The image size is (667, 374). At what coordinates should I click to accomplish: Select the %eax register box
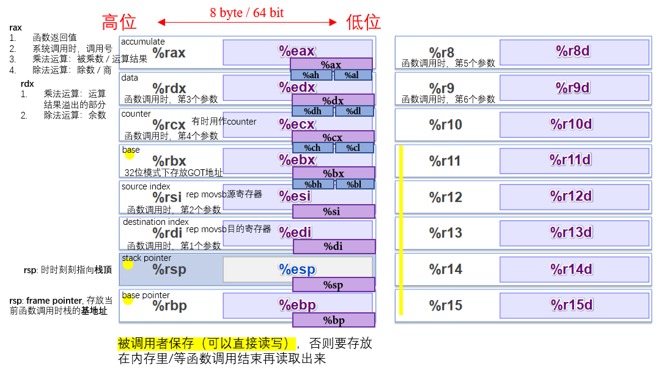(x=297, y=51)
